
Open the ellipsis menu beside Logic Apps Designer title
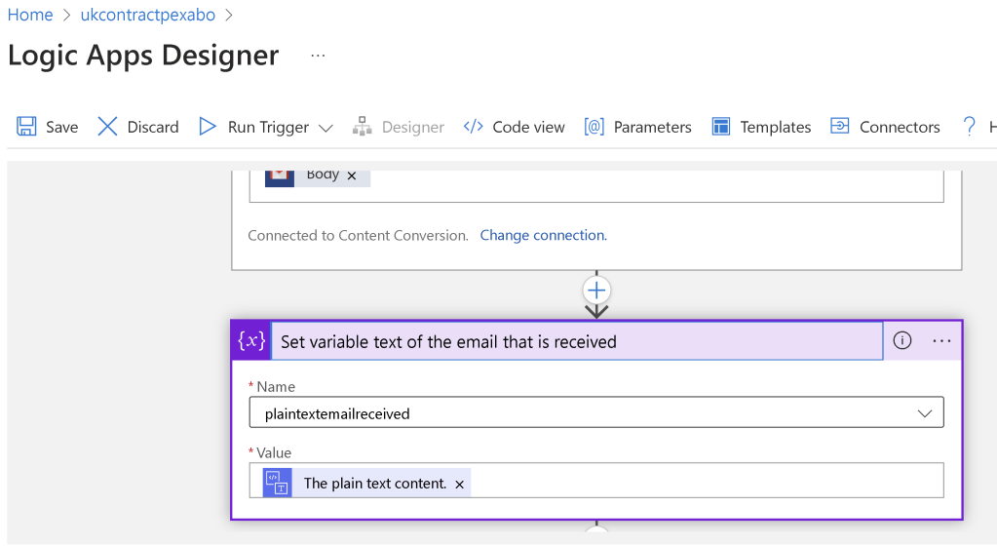(318, 56)
